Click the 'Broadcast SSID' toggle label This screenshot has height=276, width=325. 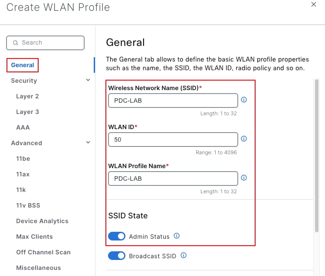(x=153, y=256)
